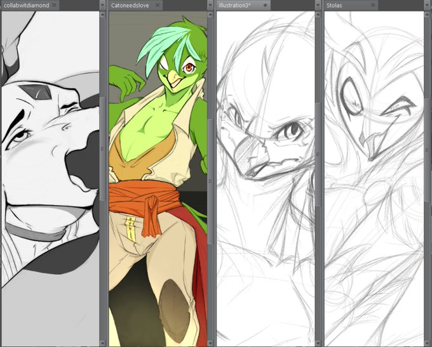The image size is (432, 347).
Task: Switch to the Catoneedslove canvas tab
Action: point(135,5)
